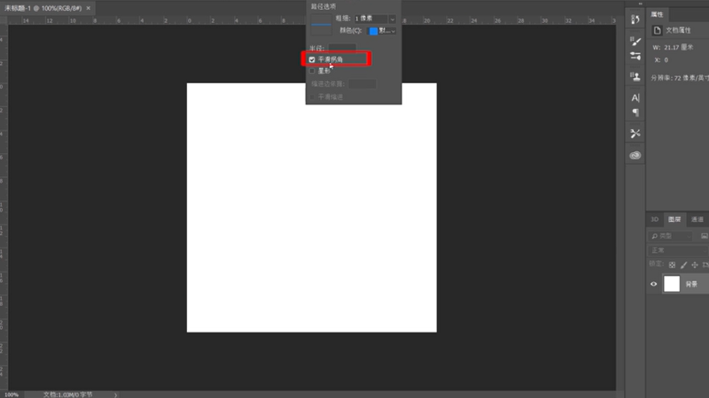
Task: Click the lock position move icon
Action: coord(695,264)
